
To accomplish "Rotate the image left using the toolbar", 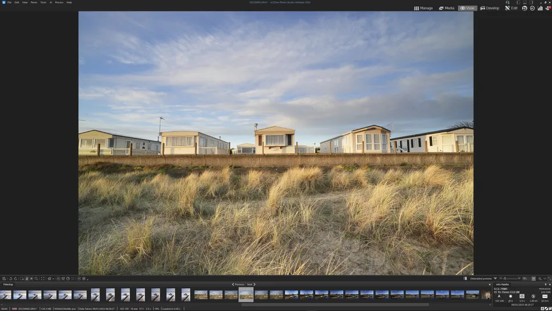I will 10,279.
